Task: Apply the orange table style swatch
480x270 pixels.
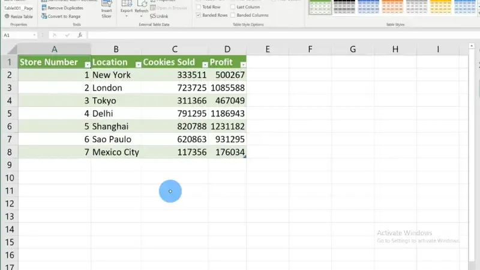Action: [x=392, y=7]
